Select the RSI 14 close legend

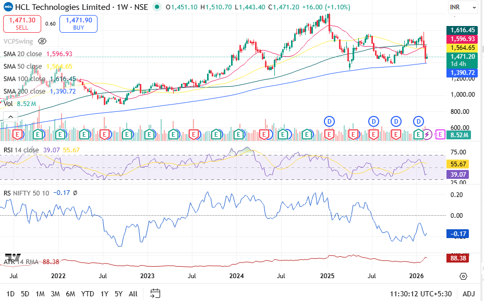pos(21,150)
